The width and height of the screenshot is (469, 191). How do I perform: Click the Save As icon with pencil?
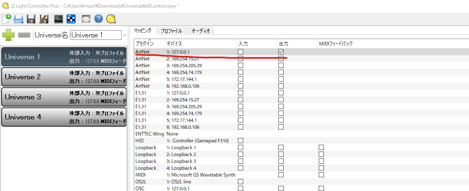[x=44, y=19]
